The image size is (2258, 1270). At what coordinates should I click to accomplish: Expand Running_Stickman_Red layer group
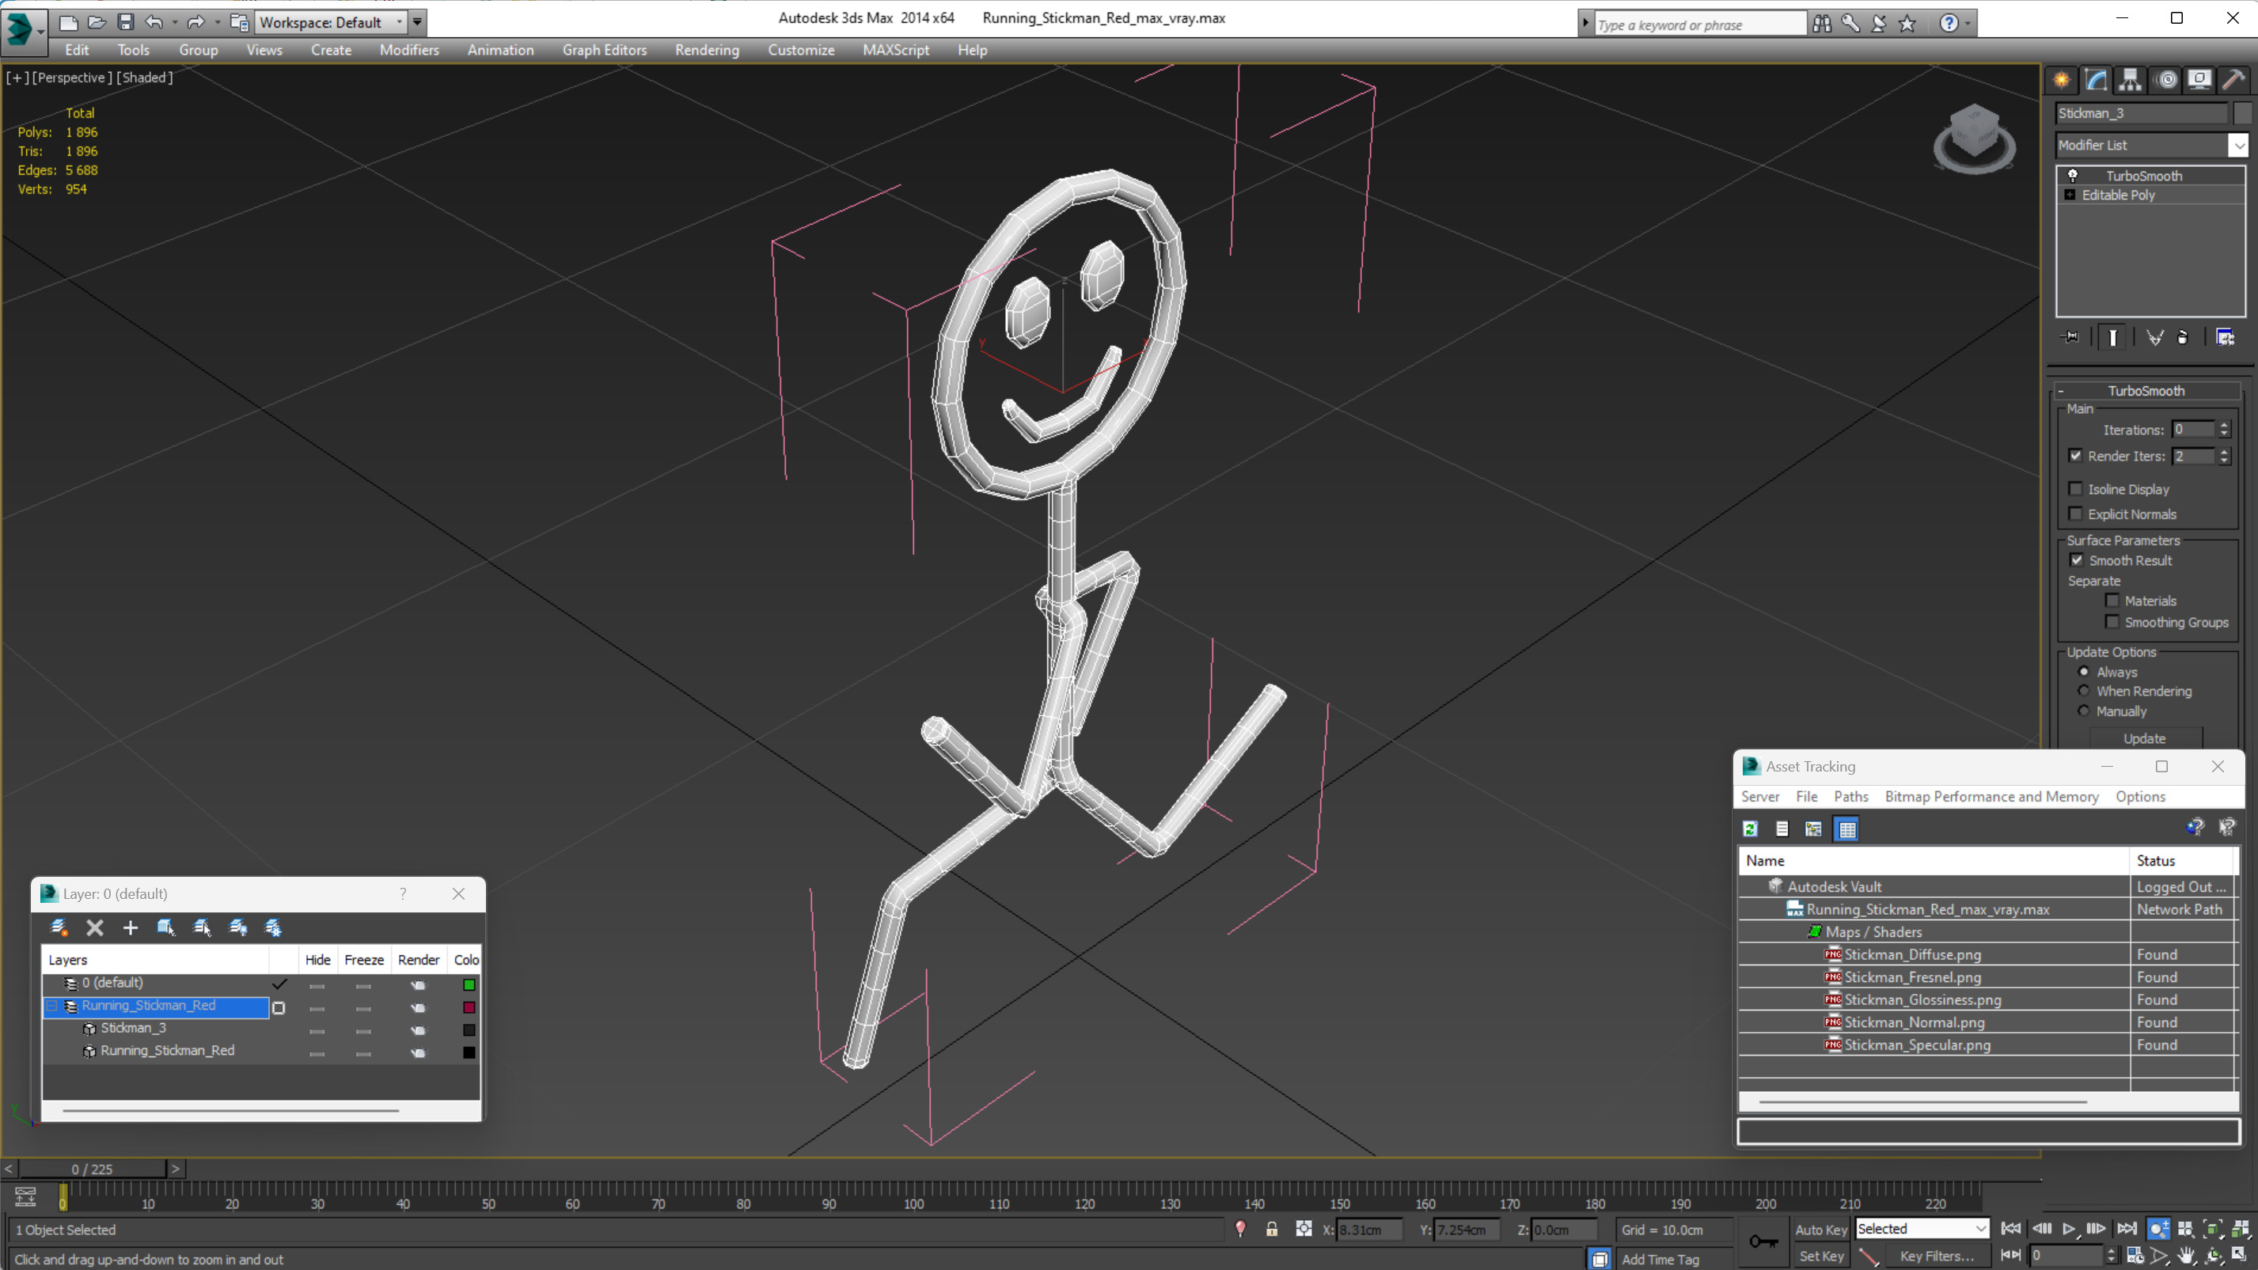pyautogui.click(x=53, y=1005)
